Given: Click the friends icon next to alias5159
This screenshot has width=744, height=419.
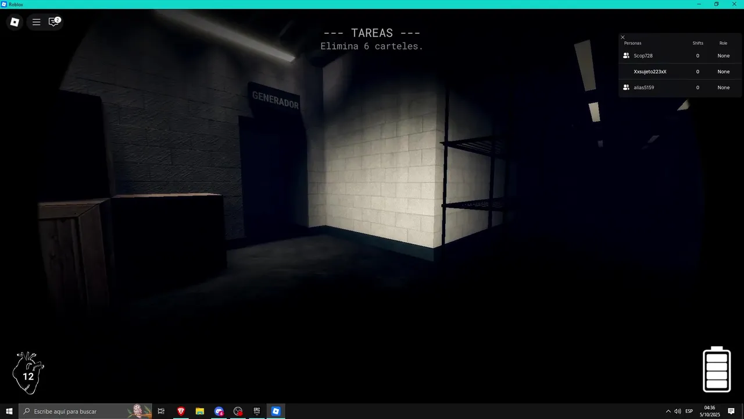Looking at the screenshot, I should pos(626,87).
